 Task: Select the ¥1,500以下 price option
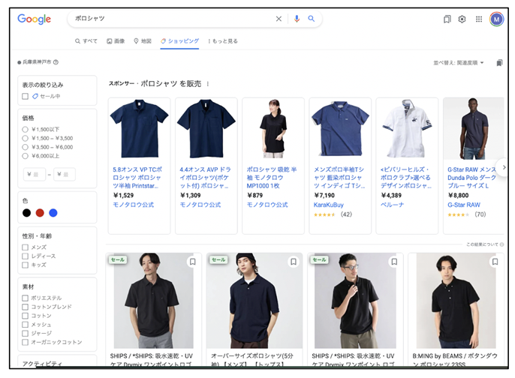point(25,129)
